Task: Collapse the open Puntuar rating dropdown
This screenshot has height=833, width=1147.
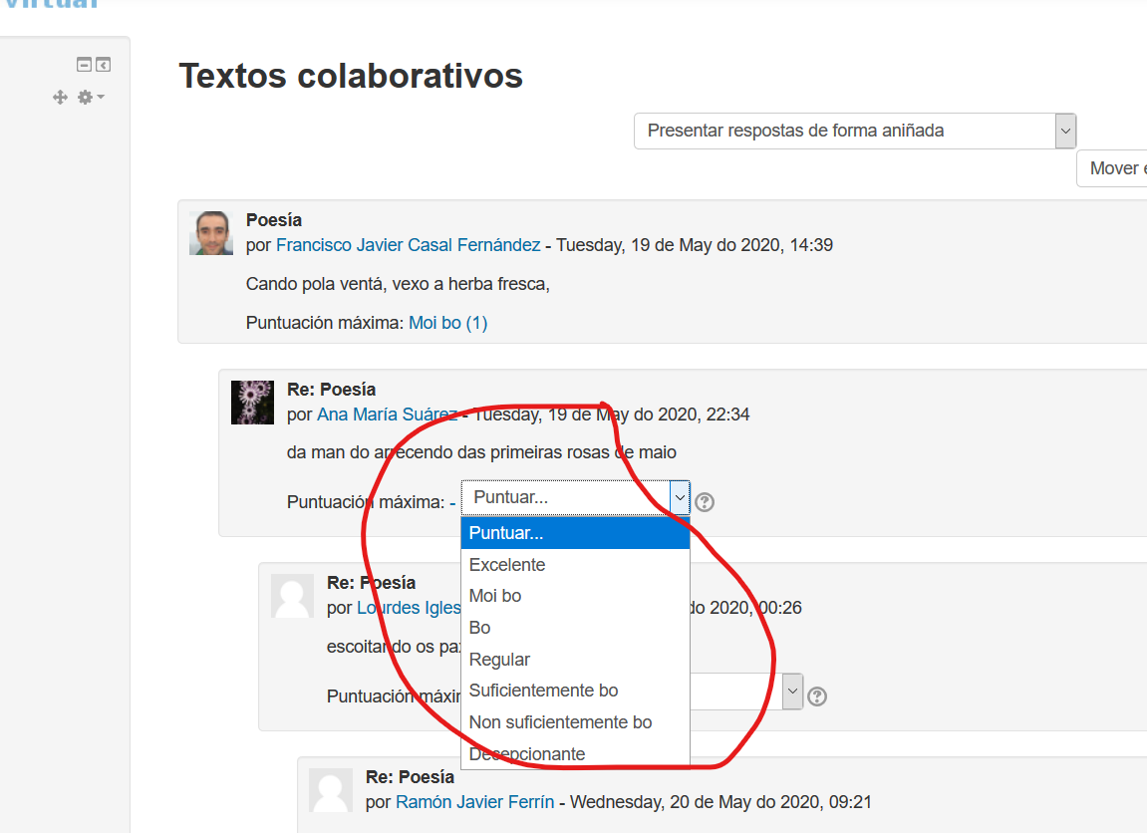Action: click(679, 496)
